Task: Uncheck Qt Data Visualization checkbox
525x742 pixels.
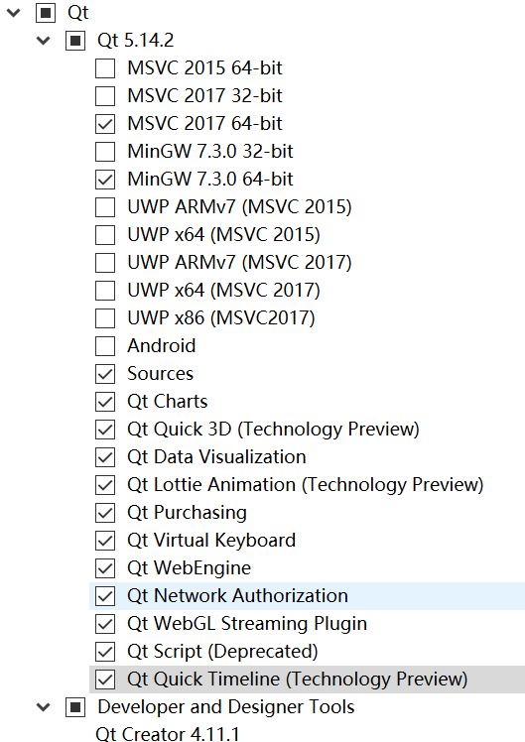Action: point(105,457)
